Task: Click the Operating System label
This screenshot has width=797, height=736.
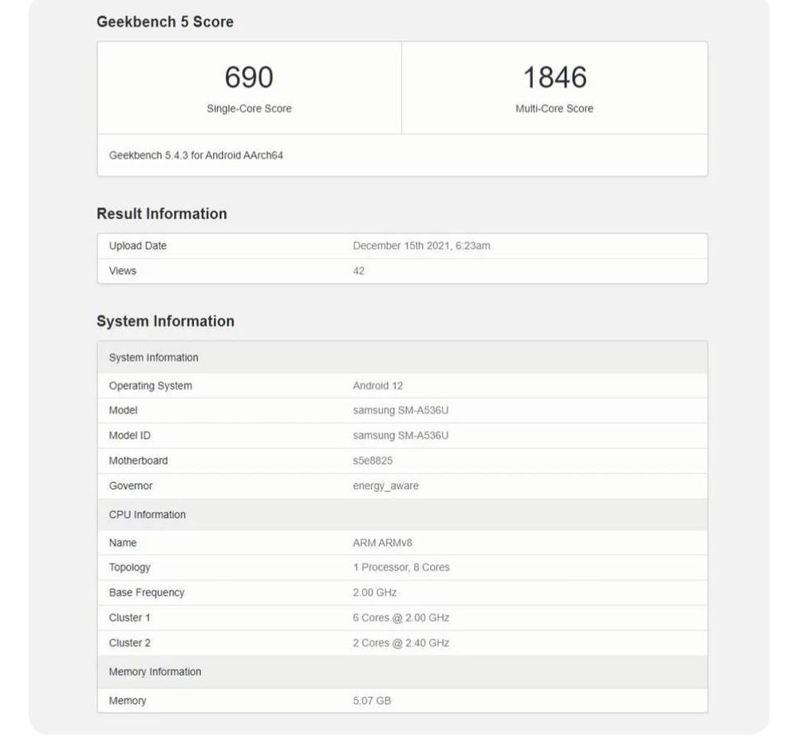Action: [x=151, y=386]
